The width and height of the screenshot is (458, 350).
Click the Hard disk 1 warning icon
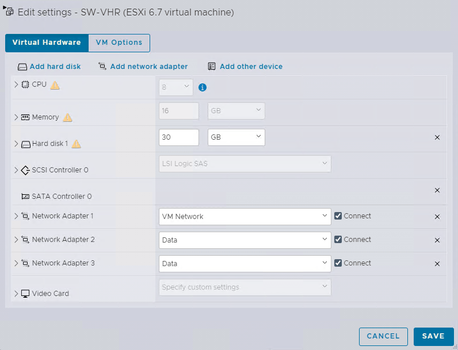[76, 144]
